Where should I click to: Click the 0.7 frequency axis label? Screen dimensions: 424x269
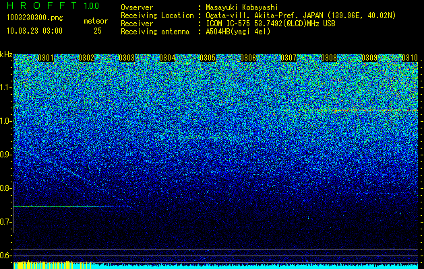pyautogui.click(x=5, y=222)
